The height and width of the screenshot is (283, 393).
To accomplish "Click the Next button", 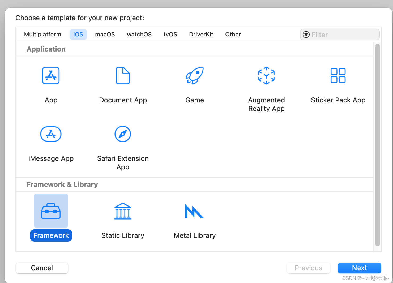I will [359, 268].
